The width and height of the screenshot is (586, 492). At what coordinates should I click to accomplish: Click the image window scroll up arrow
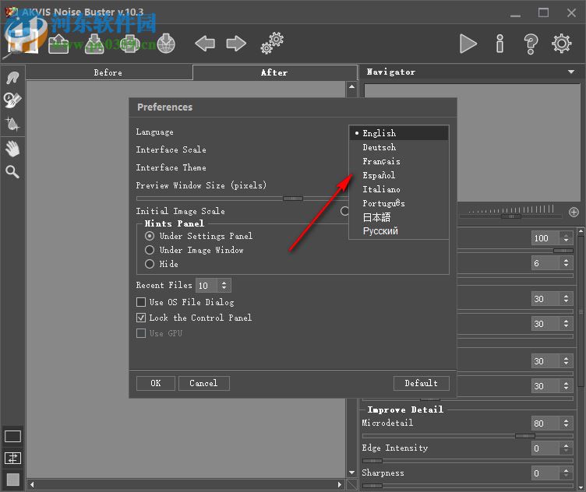[351, 86]
